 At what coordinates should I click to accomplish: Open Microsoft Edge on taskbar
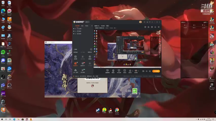14,119
